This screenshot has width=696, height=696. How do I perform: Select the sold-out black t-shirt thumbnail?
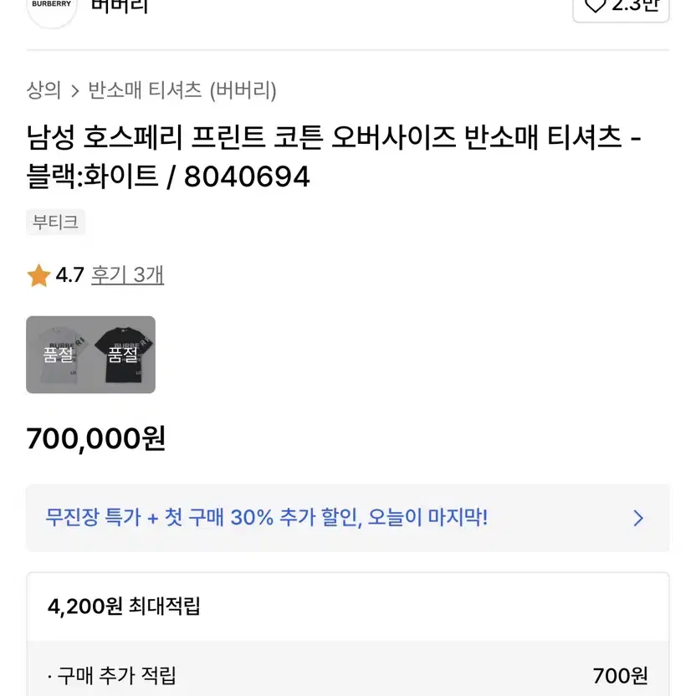pyautogui.click(x=124, y=355)
